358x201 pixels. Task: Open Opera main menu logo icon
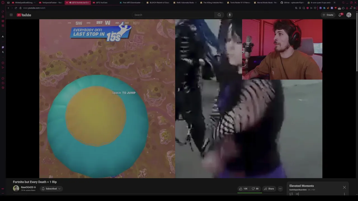(3, 3)
